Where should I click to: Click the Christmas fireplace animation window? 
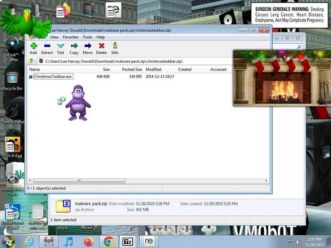pyautogui.click(x=282, y=78)
